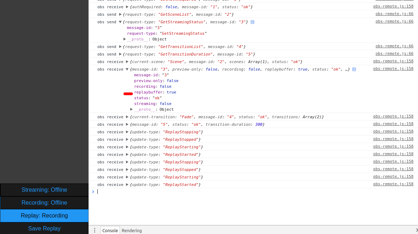The height and width of the screenshot is (234, 418).
Task: Click the Recording: Offline button
Action: click(x=44, y=202)
